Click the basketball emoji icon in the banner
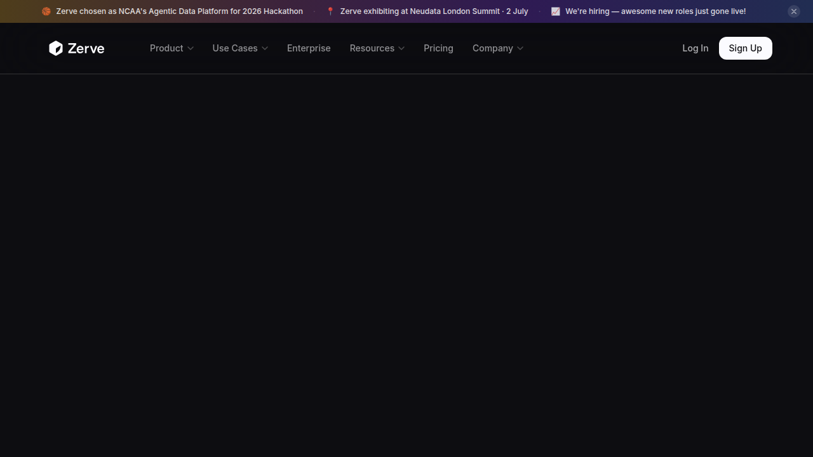The height and width of the screenshot is (457, 813). click(x=46, y=11)
